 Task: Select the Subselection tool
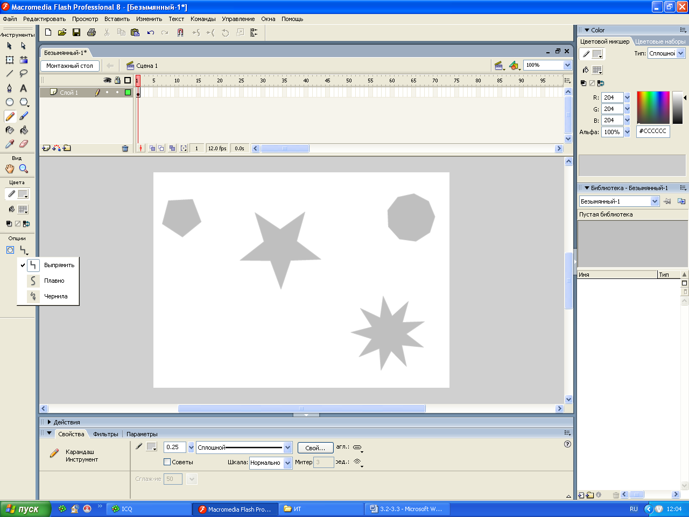(24, 46)
